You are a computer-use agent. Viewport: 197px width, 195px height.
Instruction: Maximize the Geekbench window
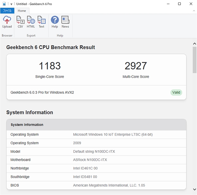[179, 4]
